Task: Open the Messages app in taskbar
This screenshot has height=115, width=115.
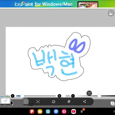Action: tap(56, 111)
